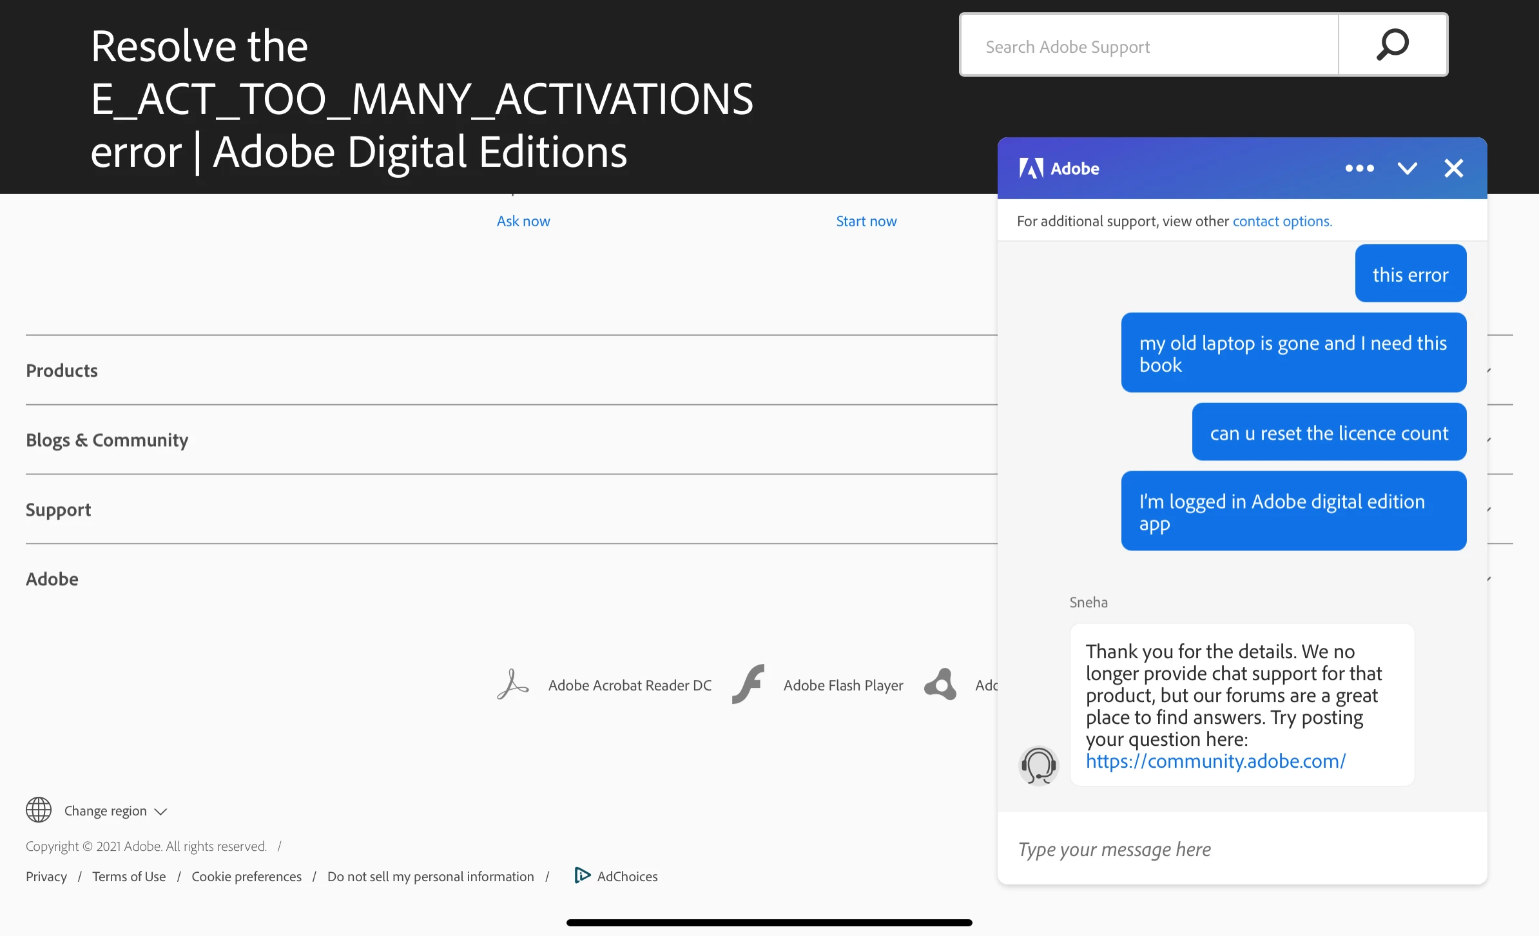The image size is (1539, 936).
Task: Click the AdChoices triangle icon
Action: pyautogui.click(x=582, y=875)
